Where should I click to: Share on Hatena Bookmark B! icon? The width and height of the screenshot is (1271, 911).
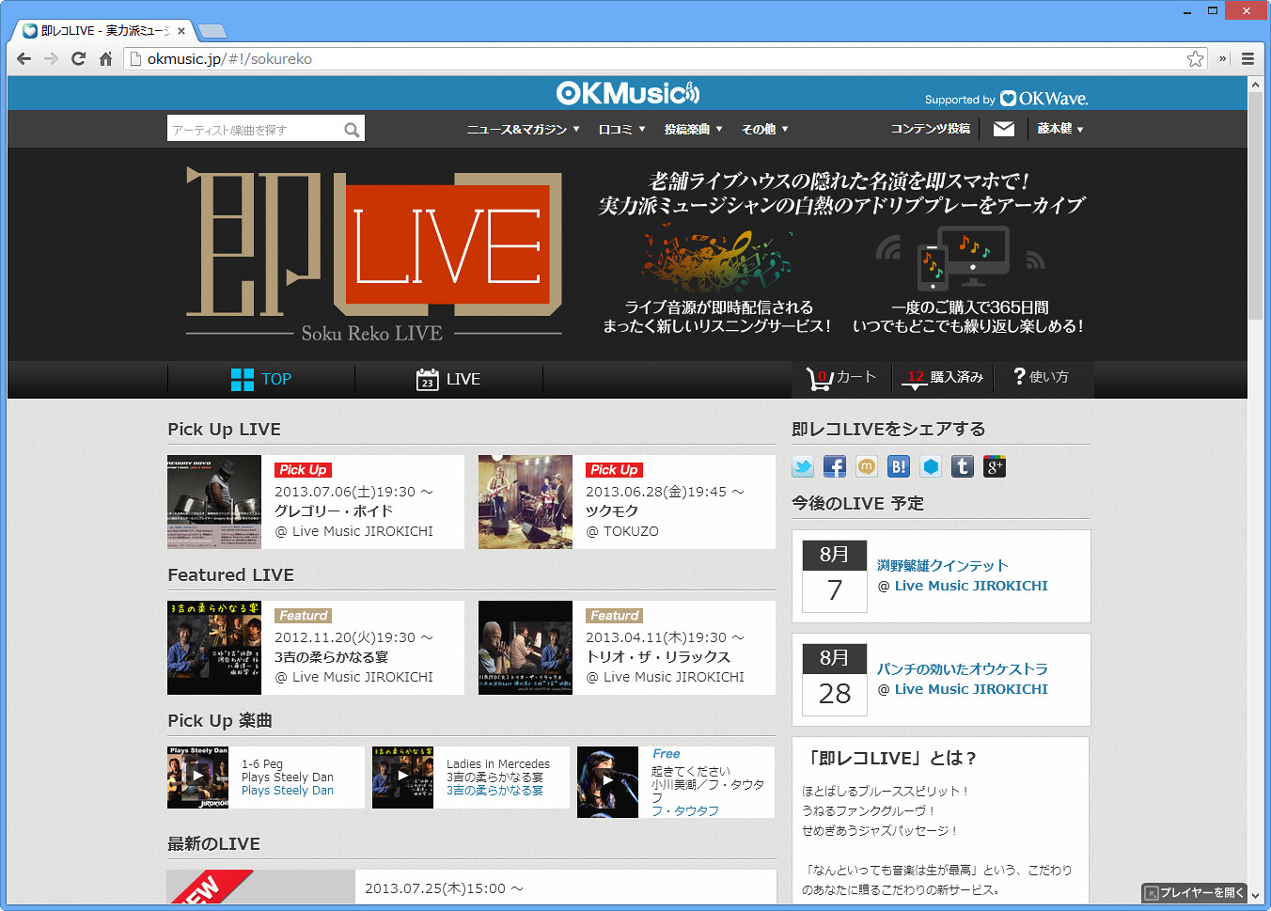coord(899,466)
